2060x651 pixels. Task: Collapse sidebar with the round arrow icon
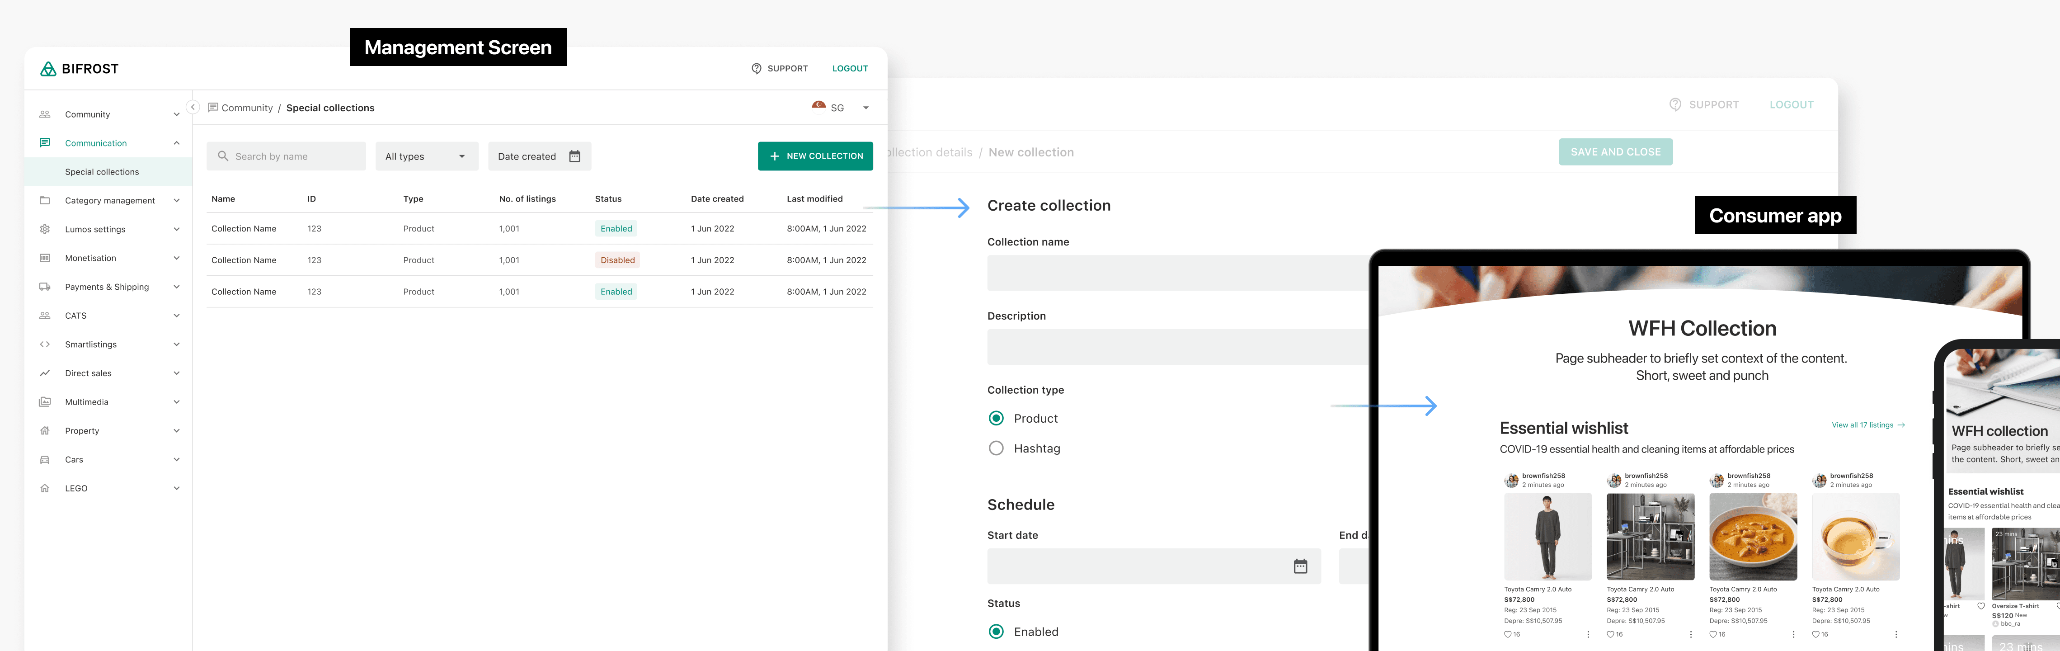pos(193,107)
